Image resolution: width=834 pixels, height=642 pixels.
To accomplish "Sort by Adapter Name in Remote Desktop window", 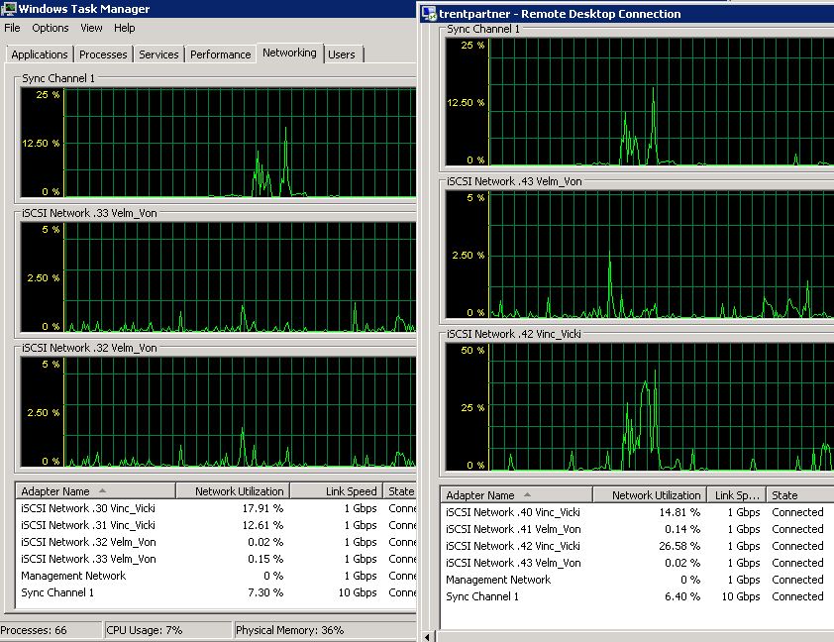I will pyautogui.click(x=516, y=495).
